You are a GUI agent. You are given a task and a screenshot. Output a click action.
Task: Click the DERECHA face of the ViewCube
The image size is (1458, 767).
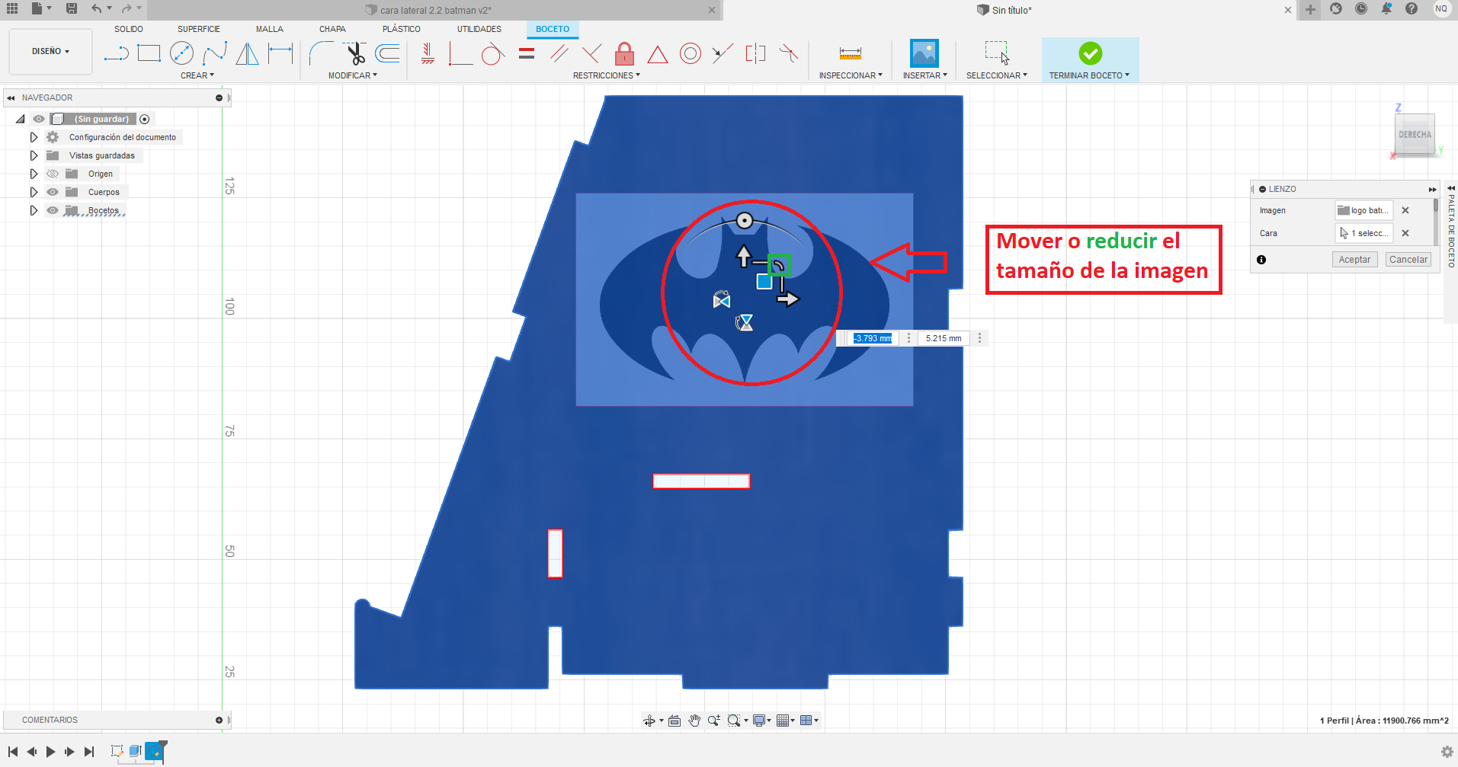coord(1415,135)
